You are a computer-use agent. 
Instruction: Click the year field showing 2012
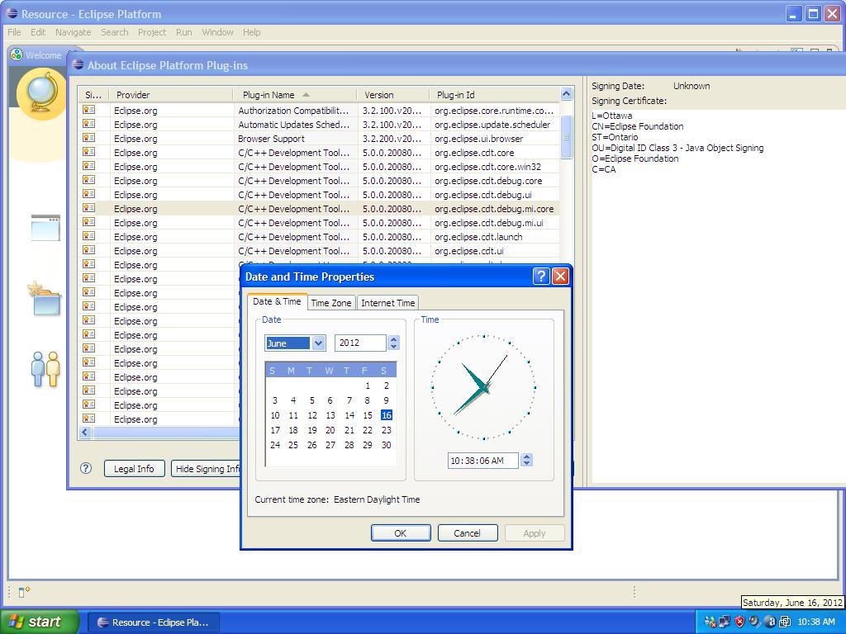359,343
